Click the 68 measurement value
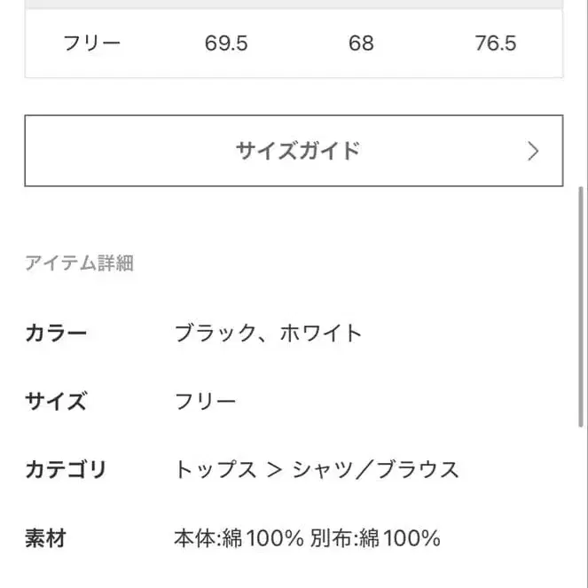Screen dimensions: 588x588 [x=361, y=43]
